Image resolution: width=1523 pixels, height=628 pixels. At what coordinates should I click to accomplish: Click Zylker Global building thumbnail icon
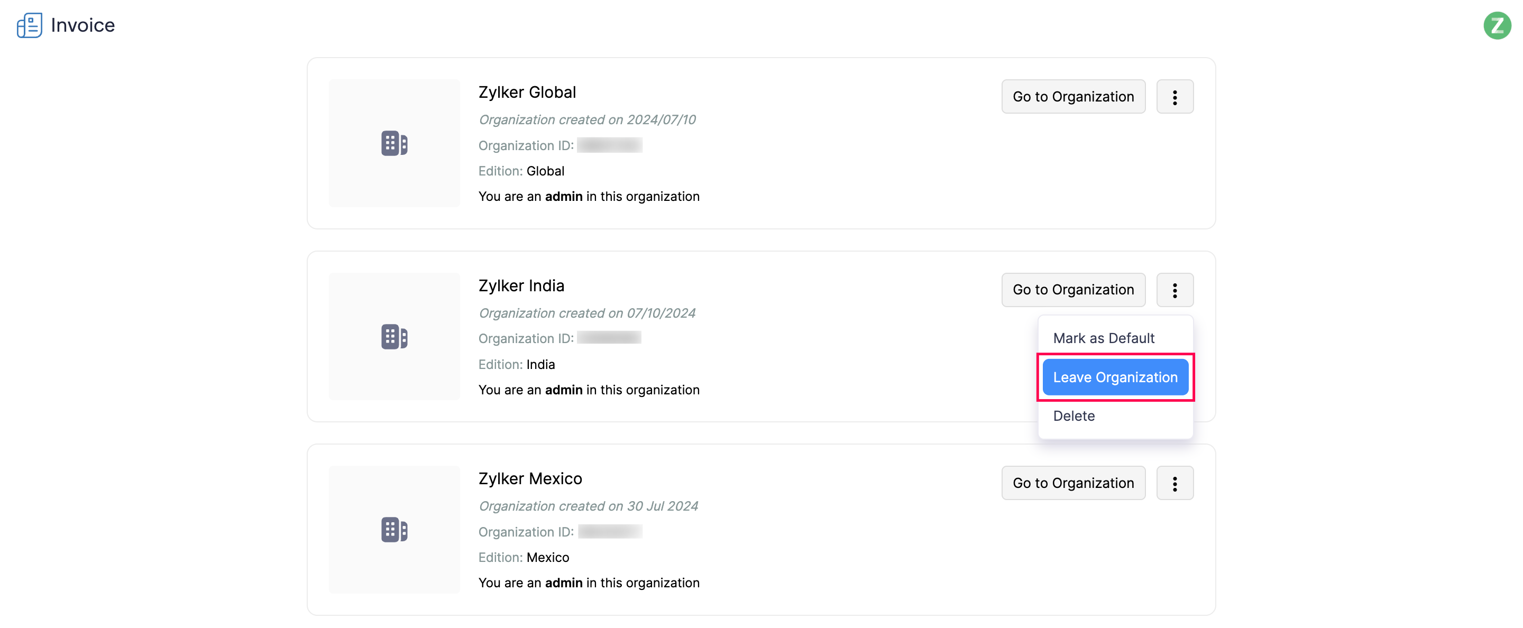tap(394, 144)
